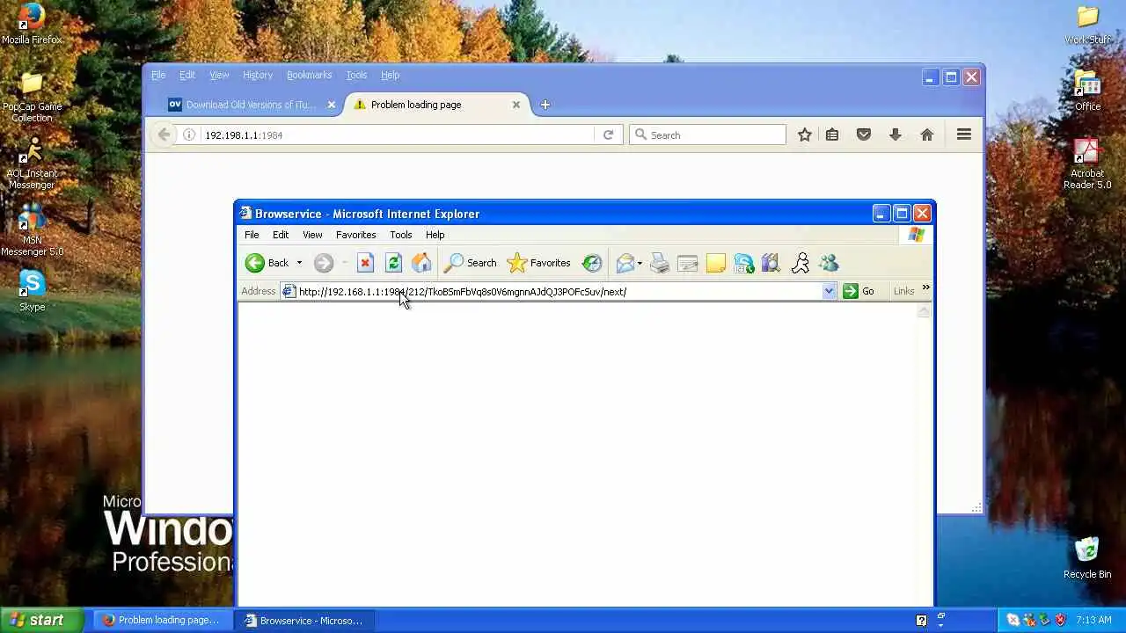
Task: Expand the Mail button dropdown arrow
Action: click(640, 263)
